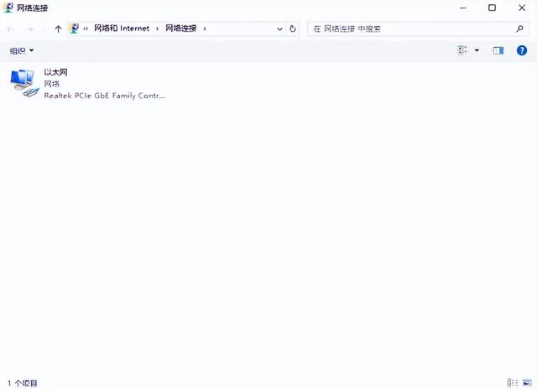Switch to details view in status bar
The height and width of the screenshot is (389, 537).
click(x=513, y=382)
